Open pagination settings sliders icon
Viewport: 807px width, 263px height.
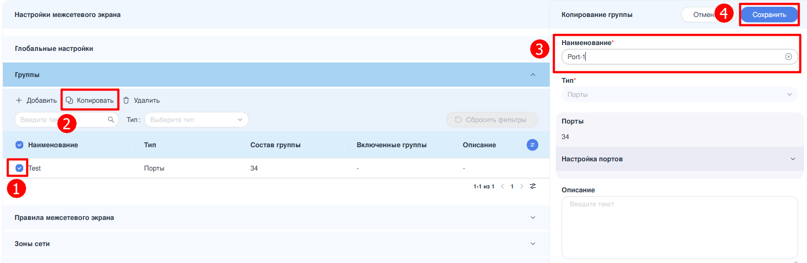click(x=533, y=186)
